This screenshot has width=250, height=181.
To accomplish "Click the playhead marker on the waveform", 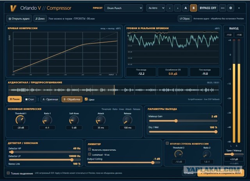I will coord(114,90).
